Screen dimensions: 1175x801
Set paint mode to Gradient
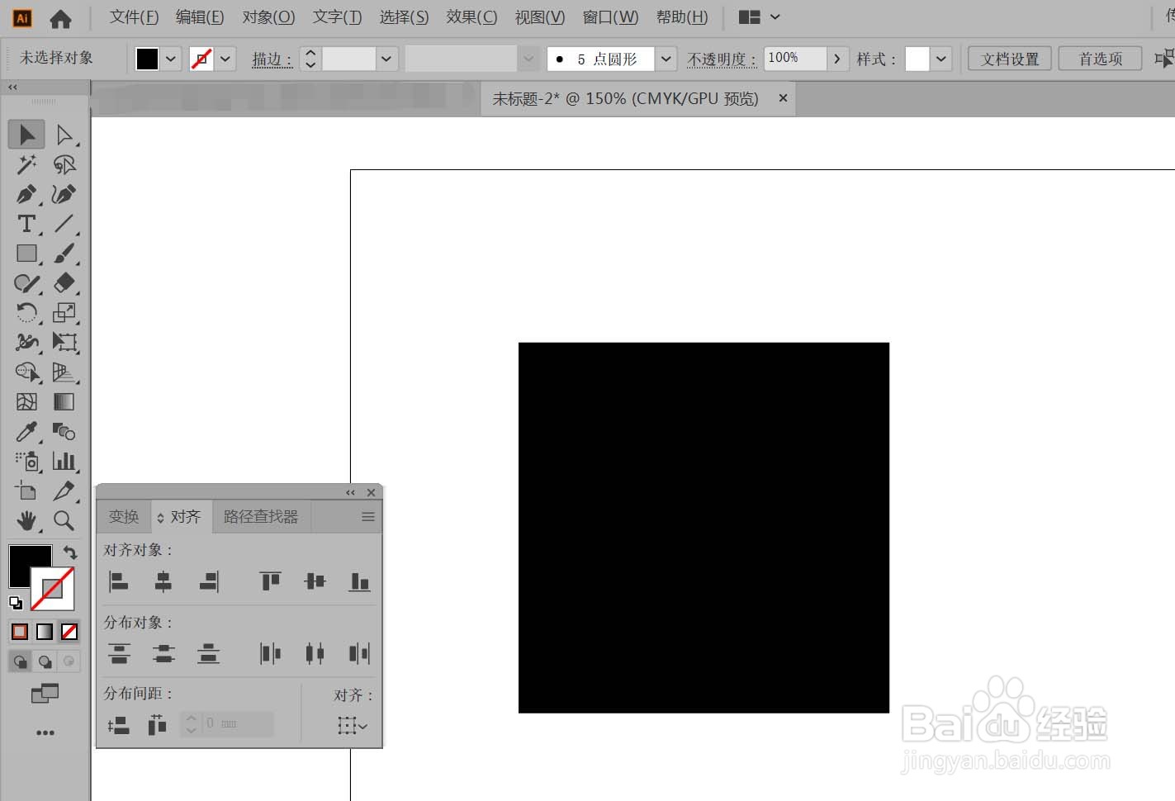[45, 632]
